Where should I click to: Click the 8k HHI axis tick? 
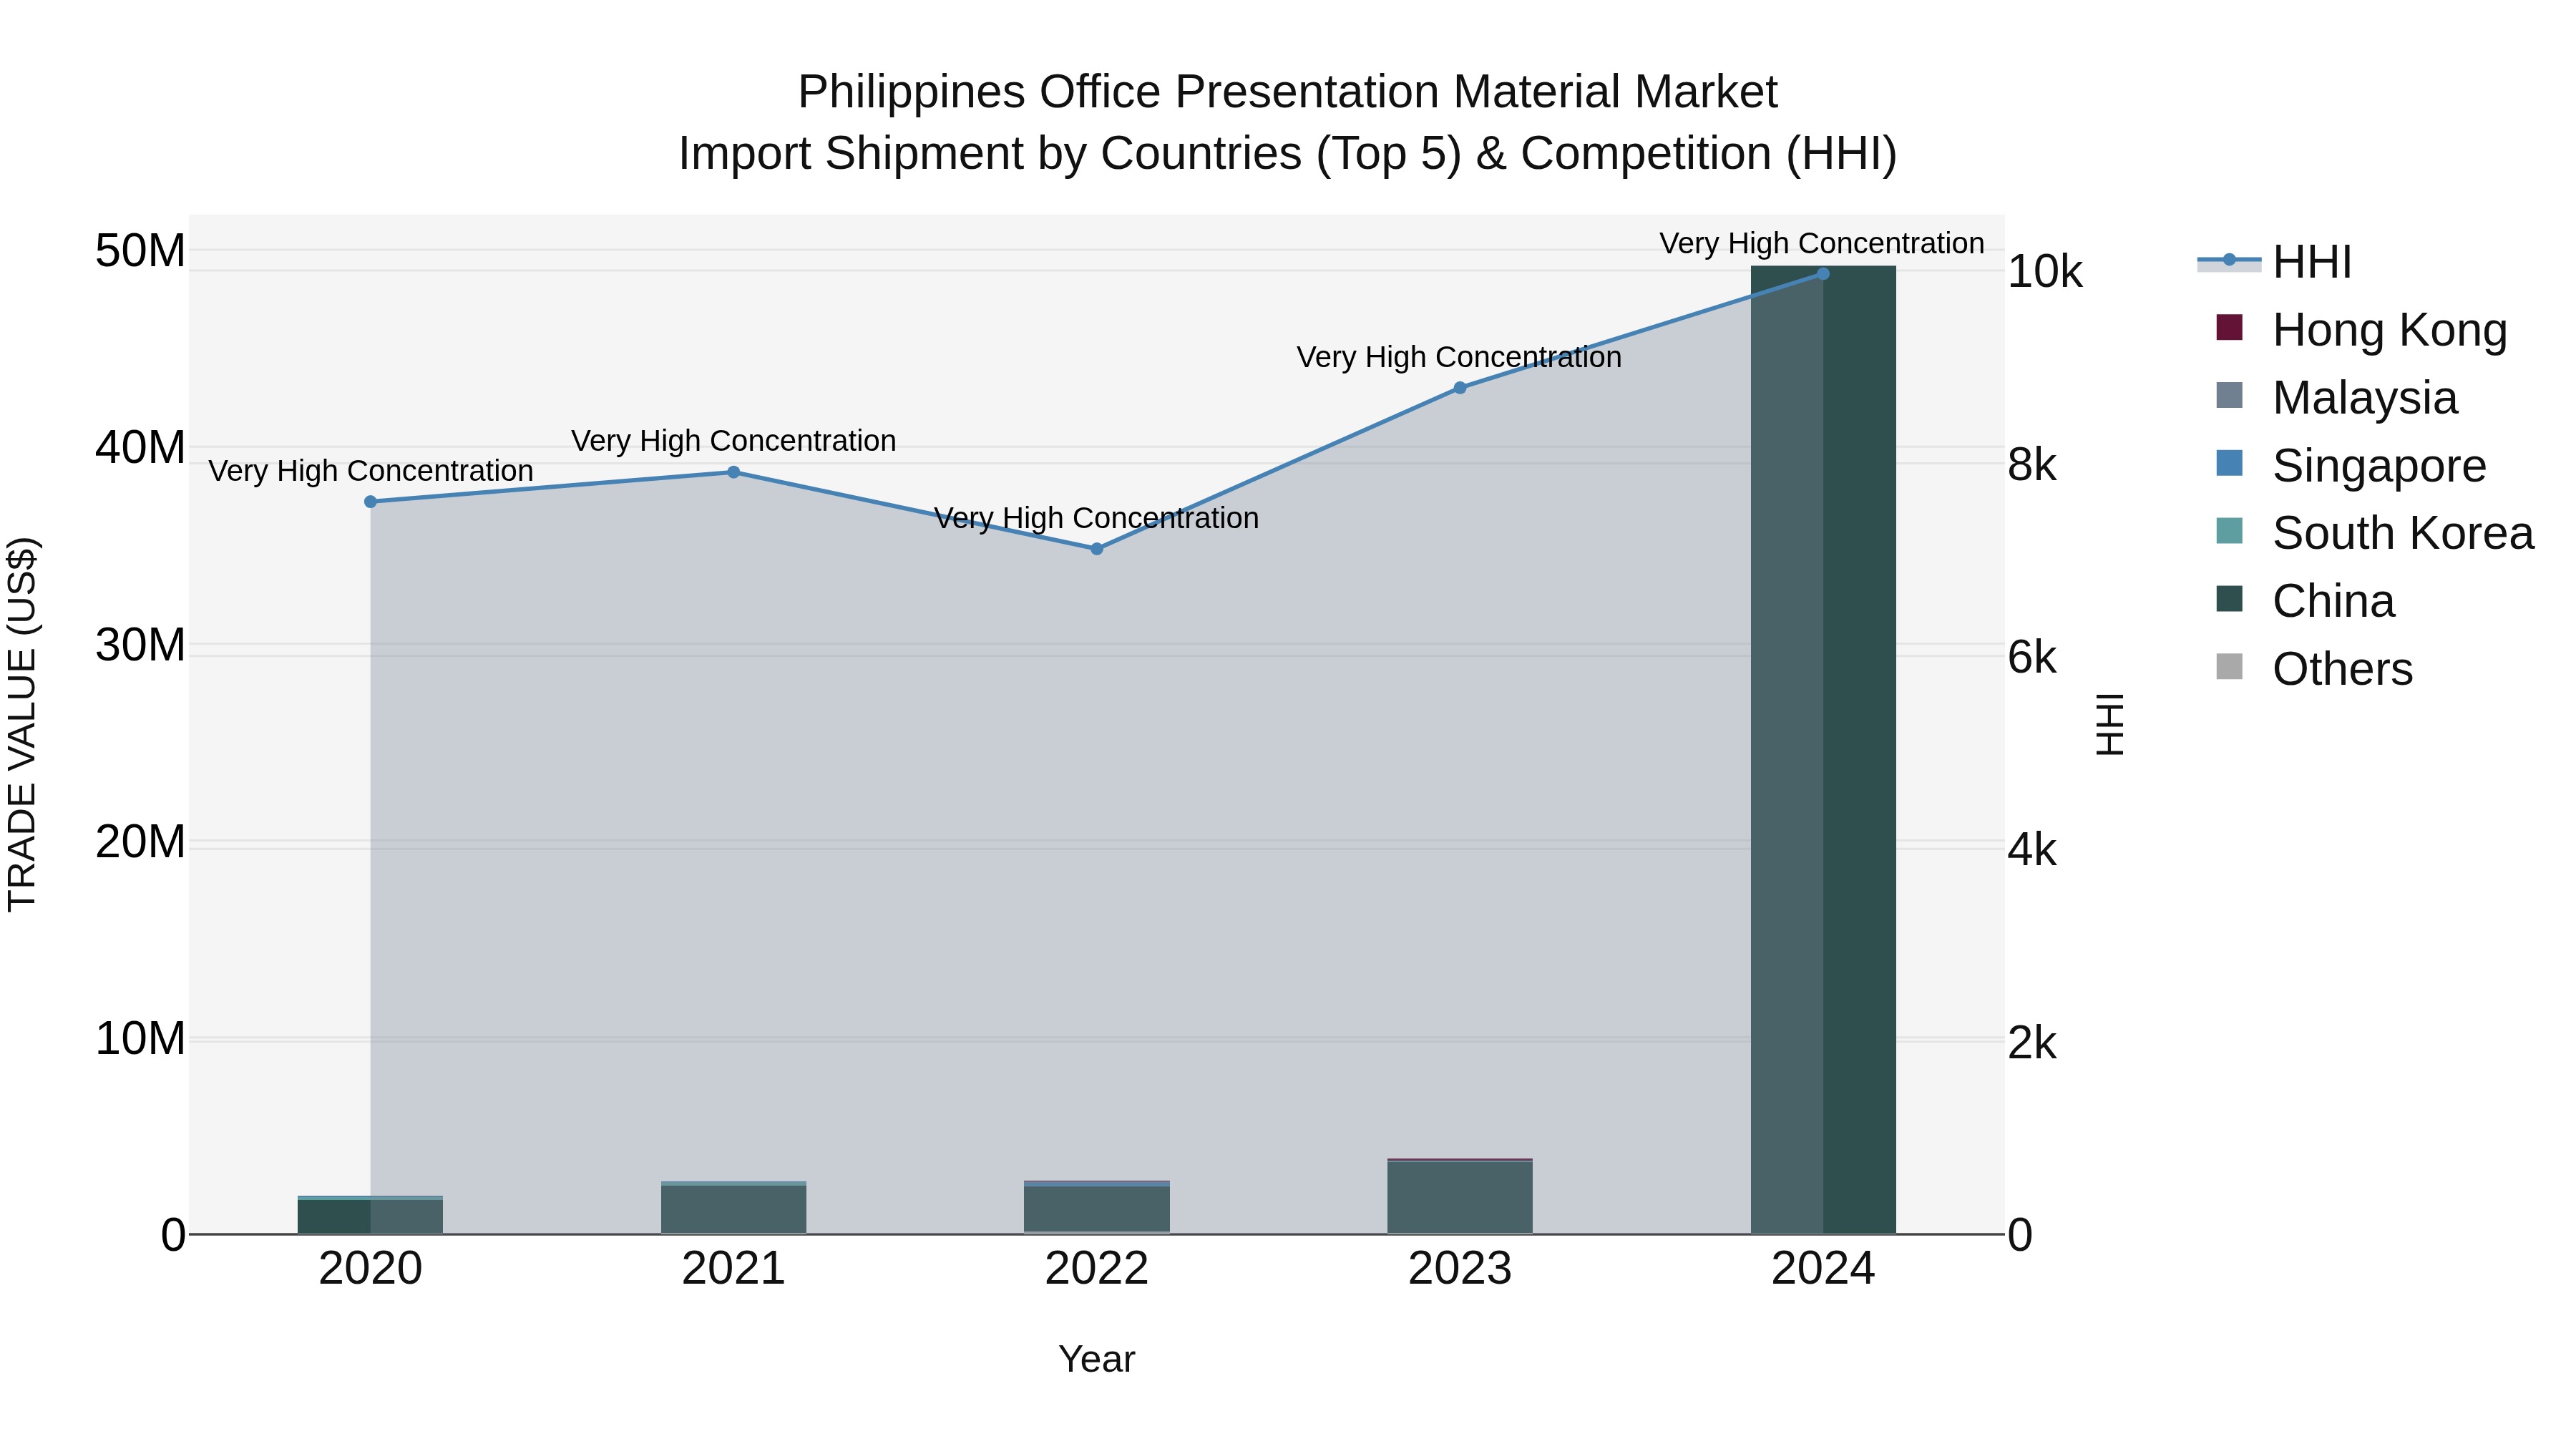point(2031,465)
